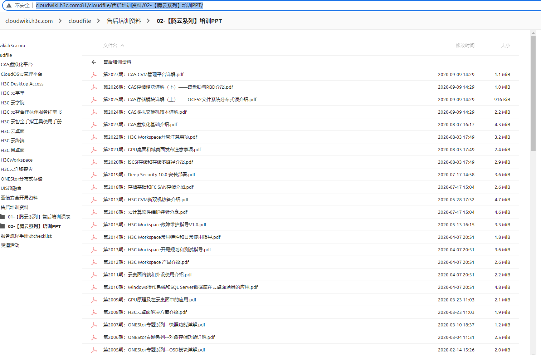541x355 pixels.
Task: Click the PDF icon for 第2009期 GPU原理
Action: tap(94, 300)
